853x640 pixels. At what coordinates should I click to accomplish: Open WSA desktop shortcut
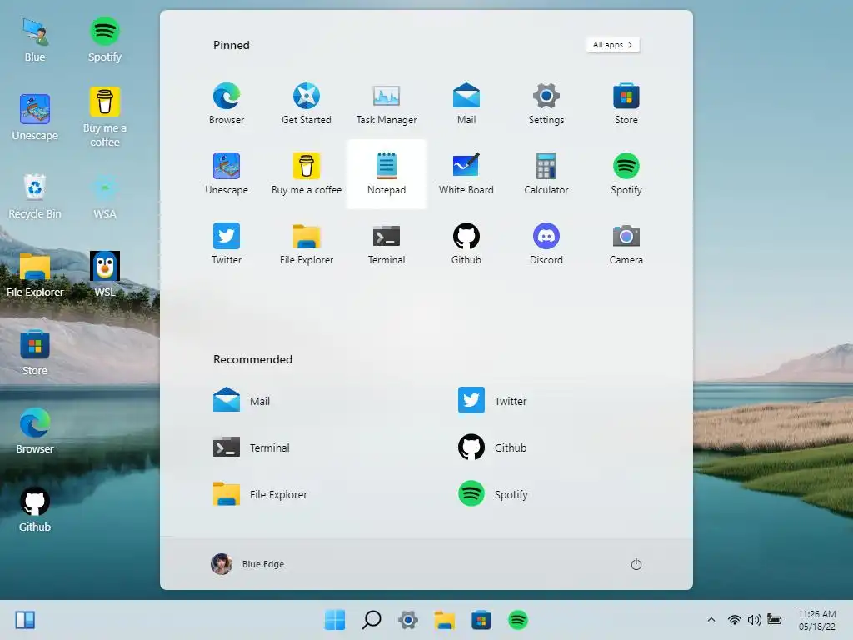point(104,196)
